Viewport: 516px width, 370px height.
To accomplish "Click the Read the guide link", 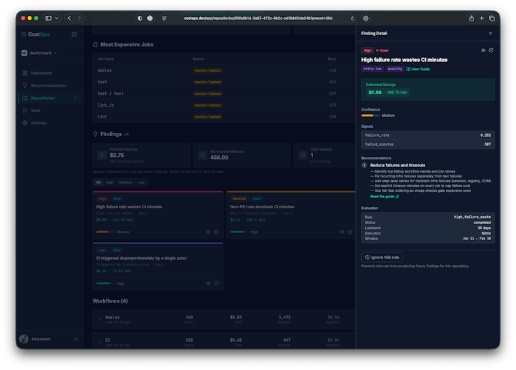I will click(x=384, y=196).
